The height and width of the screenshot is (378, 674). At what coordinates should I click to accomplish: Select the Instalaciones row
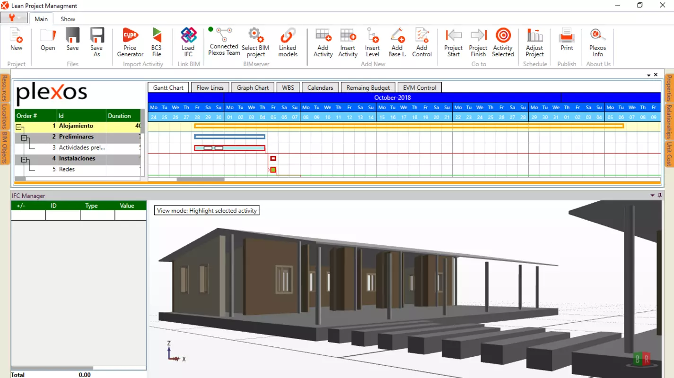(x=78, y=159)
